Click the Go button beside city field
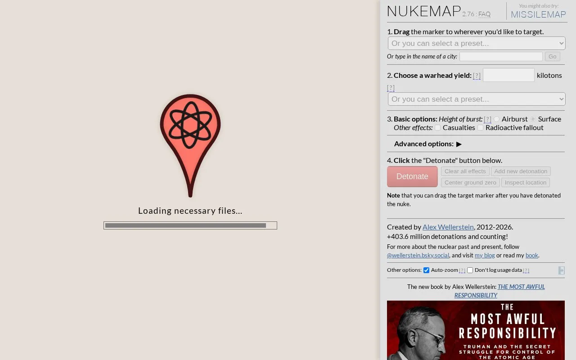This screenshot has height=360, width=576. pyautogui.click(x=552, y=57)
